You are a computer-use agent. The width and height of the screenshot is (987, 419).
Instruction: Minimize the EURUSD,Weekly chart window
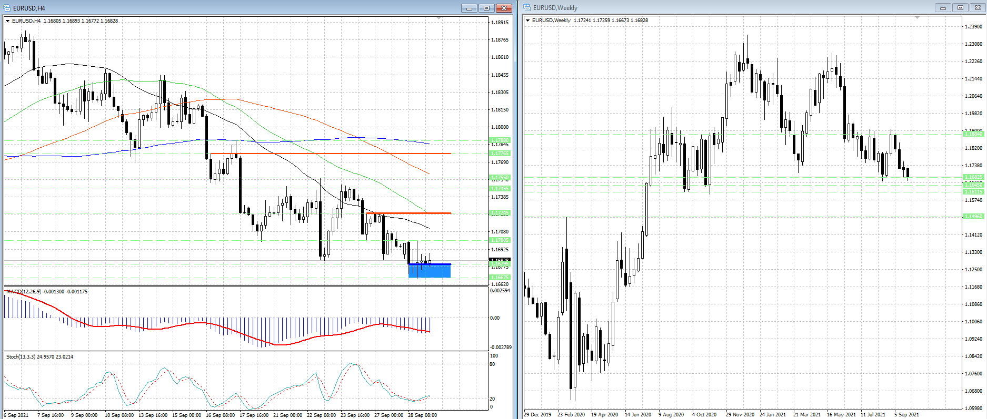coord(943,7)
